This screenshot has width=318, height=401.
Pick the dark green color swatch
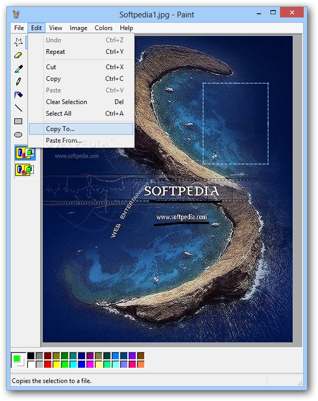coord(64,356)
